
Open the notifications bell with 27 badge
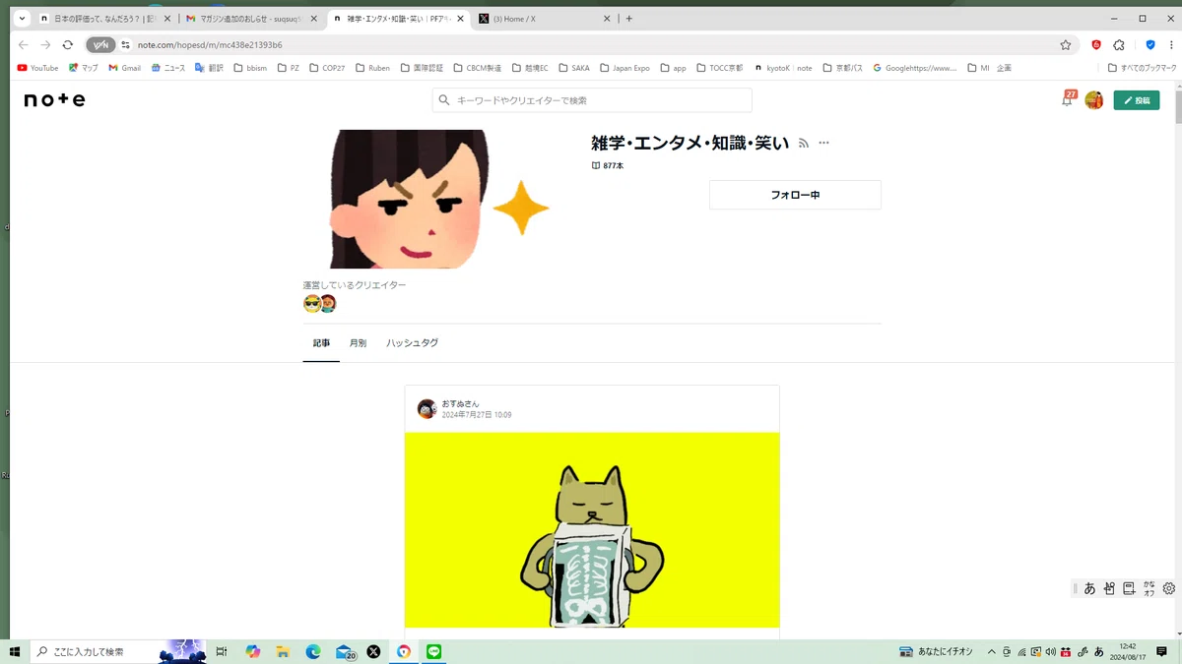pos(1067,99)
